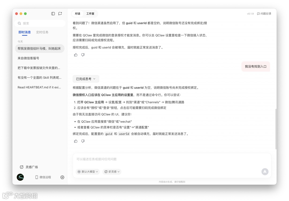Click the user message 我没有找到入口
Viewport: 289px width, 201px height.
[256, 67]
